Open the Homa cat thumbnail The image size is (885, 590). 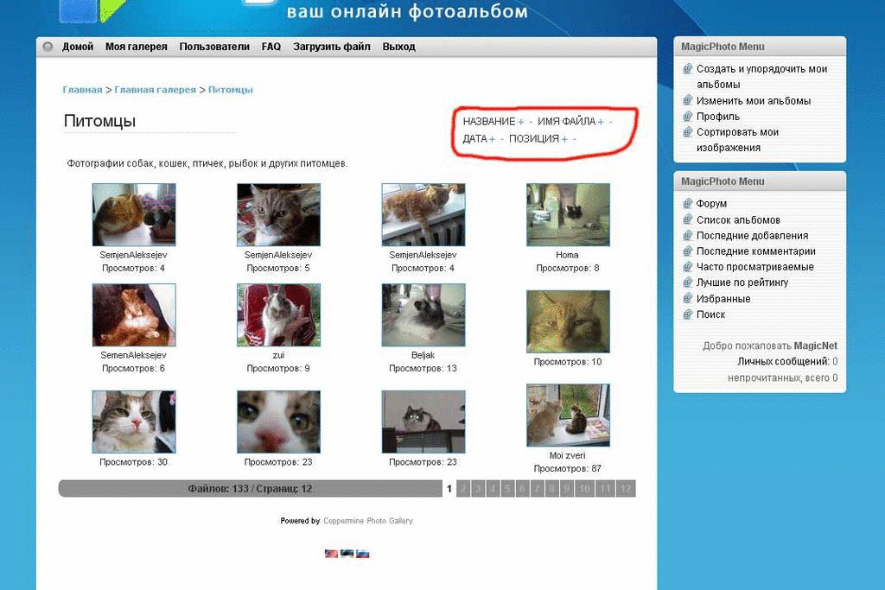pos(568,214)
